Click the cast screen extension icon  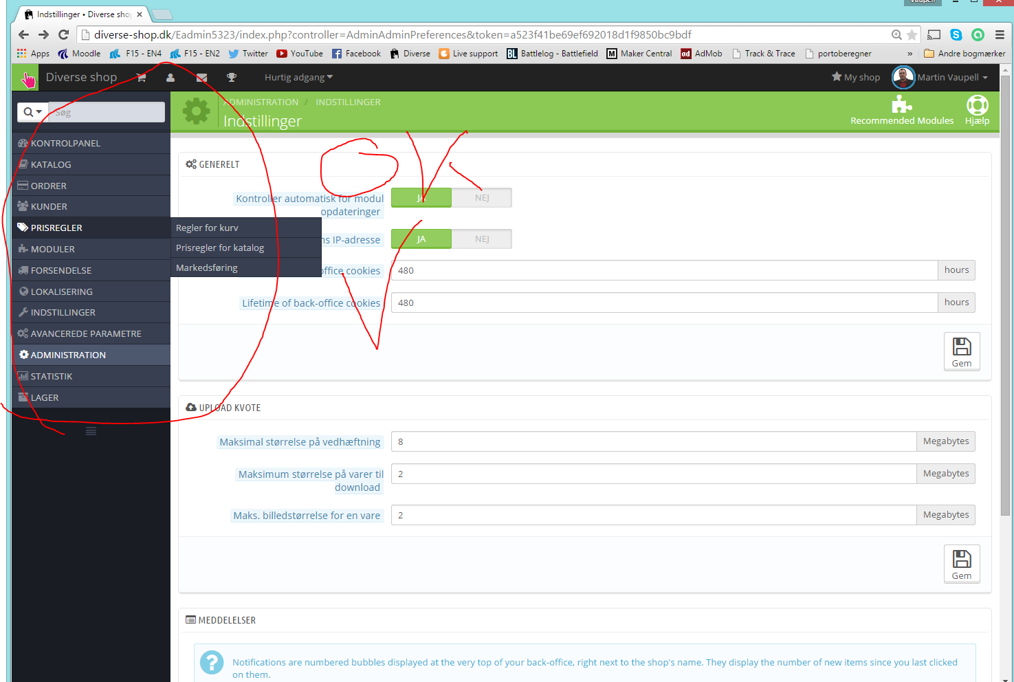pyautogui.click(x=934, y=34)
